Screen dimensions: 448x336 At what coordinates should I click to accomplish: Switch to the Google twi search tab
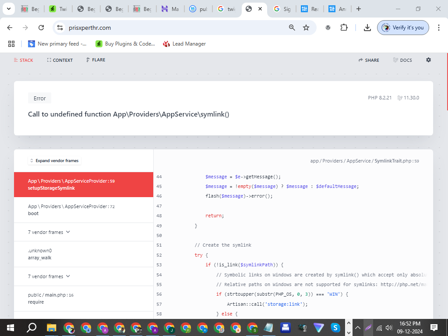point(226,9)
